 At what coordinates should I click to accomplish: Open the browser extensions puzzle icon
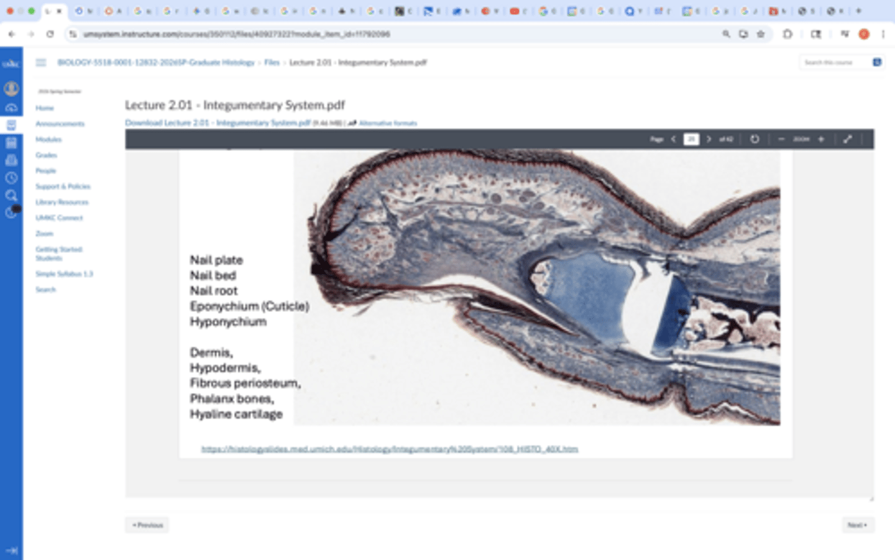(787, 34)
